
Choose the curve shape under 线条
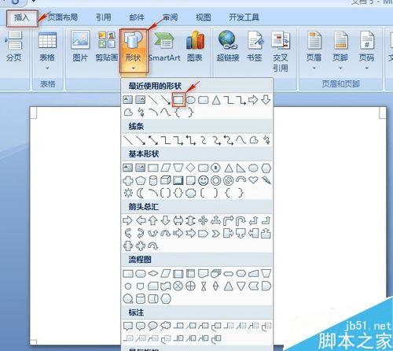coord(241,140)
